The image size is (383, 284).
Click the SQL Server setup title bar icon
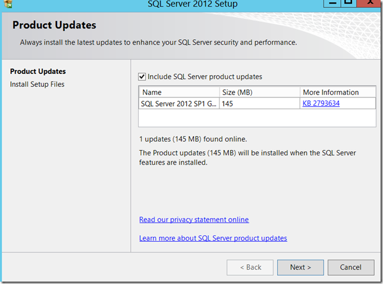8,4
